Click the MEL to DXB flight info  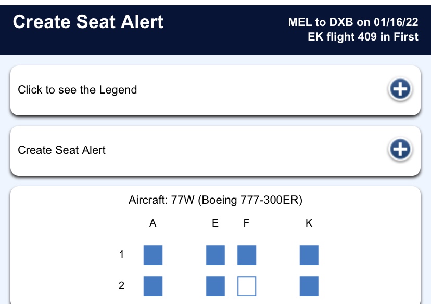[353, 22]
